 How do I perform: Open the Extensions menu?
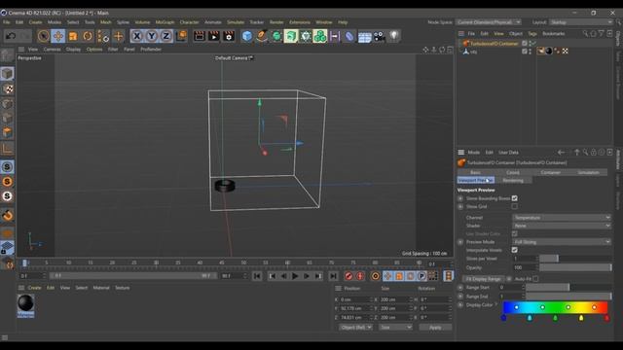(x=300, y=22)
